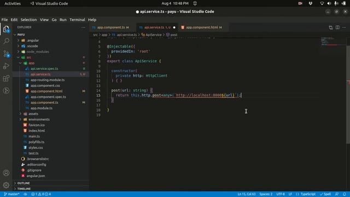Click the microphone icon in system tray

click(336, 3)
